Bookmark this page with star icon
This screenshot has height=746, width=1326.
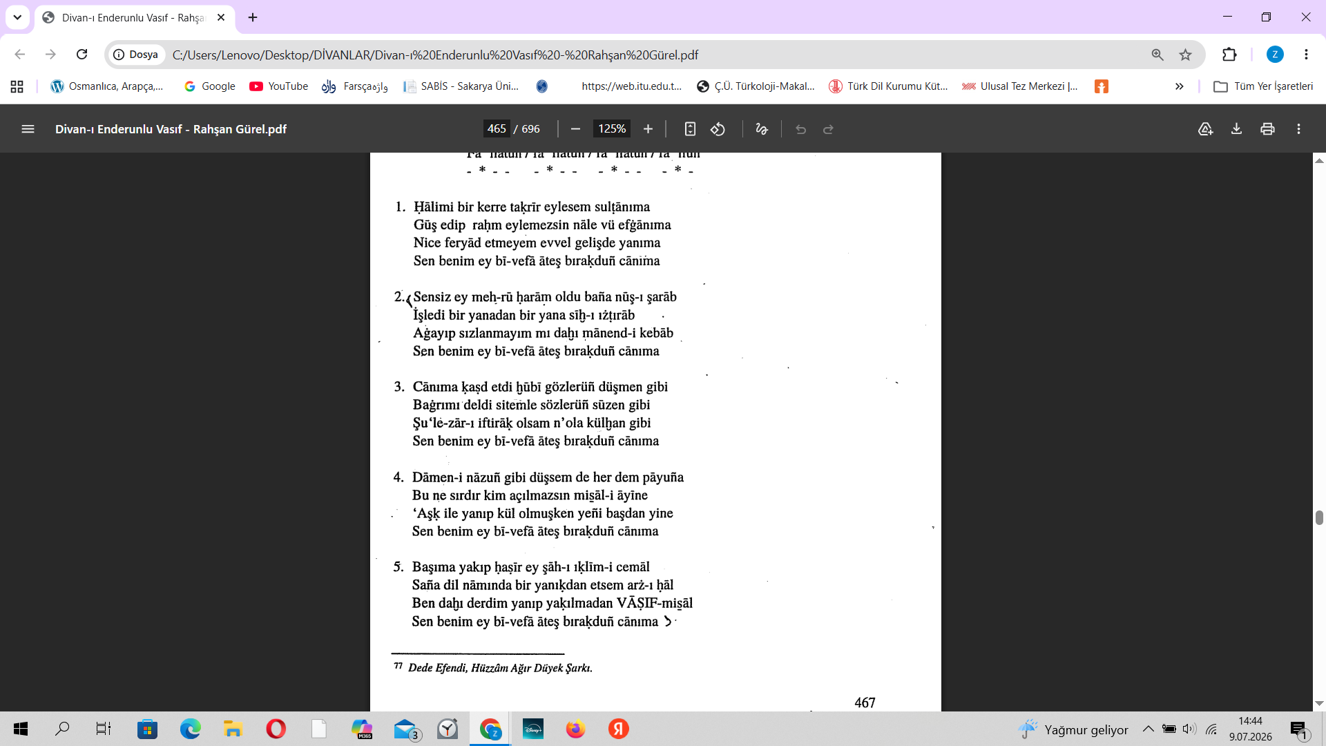click(1186, 55)
